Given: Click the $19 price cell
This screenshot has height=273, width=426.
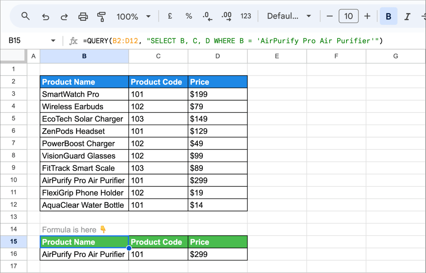Looking at the screenshot, I should click(x=218, y=193).
